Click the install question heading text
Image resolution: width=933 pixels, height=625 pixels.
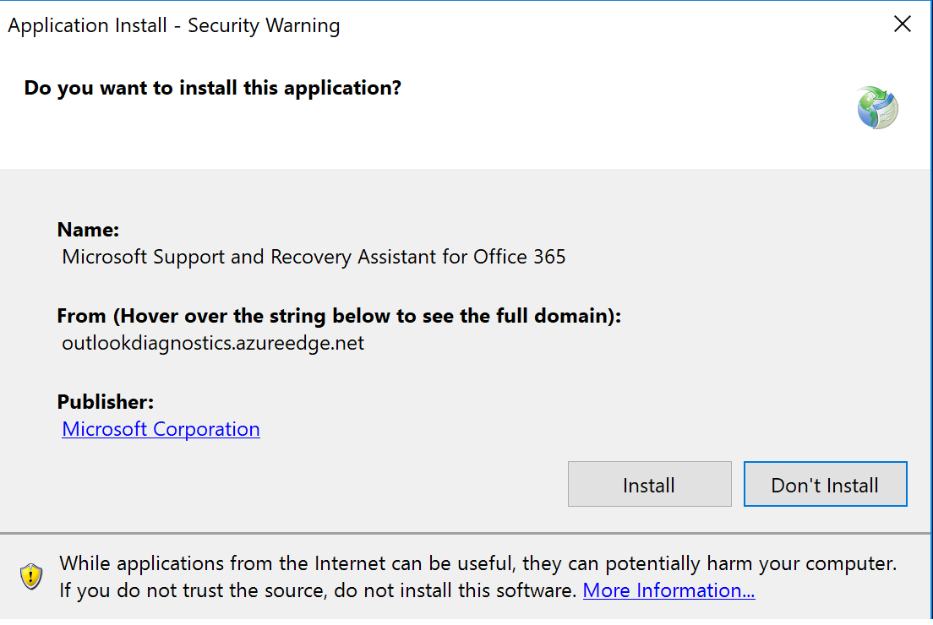pyautogui.click(x=212, y=87)
